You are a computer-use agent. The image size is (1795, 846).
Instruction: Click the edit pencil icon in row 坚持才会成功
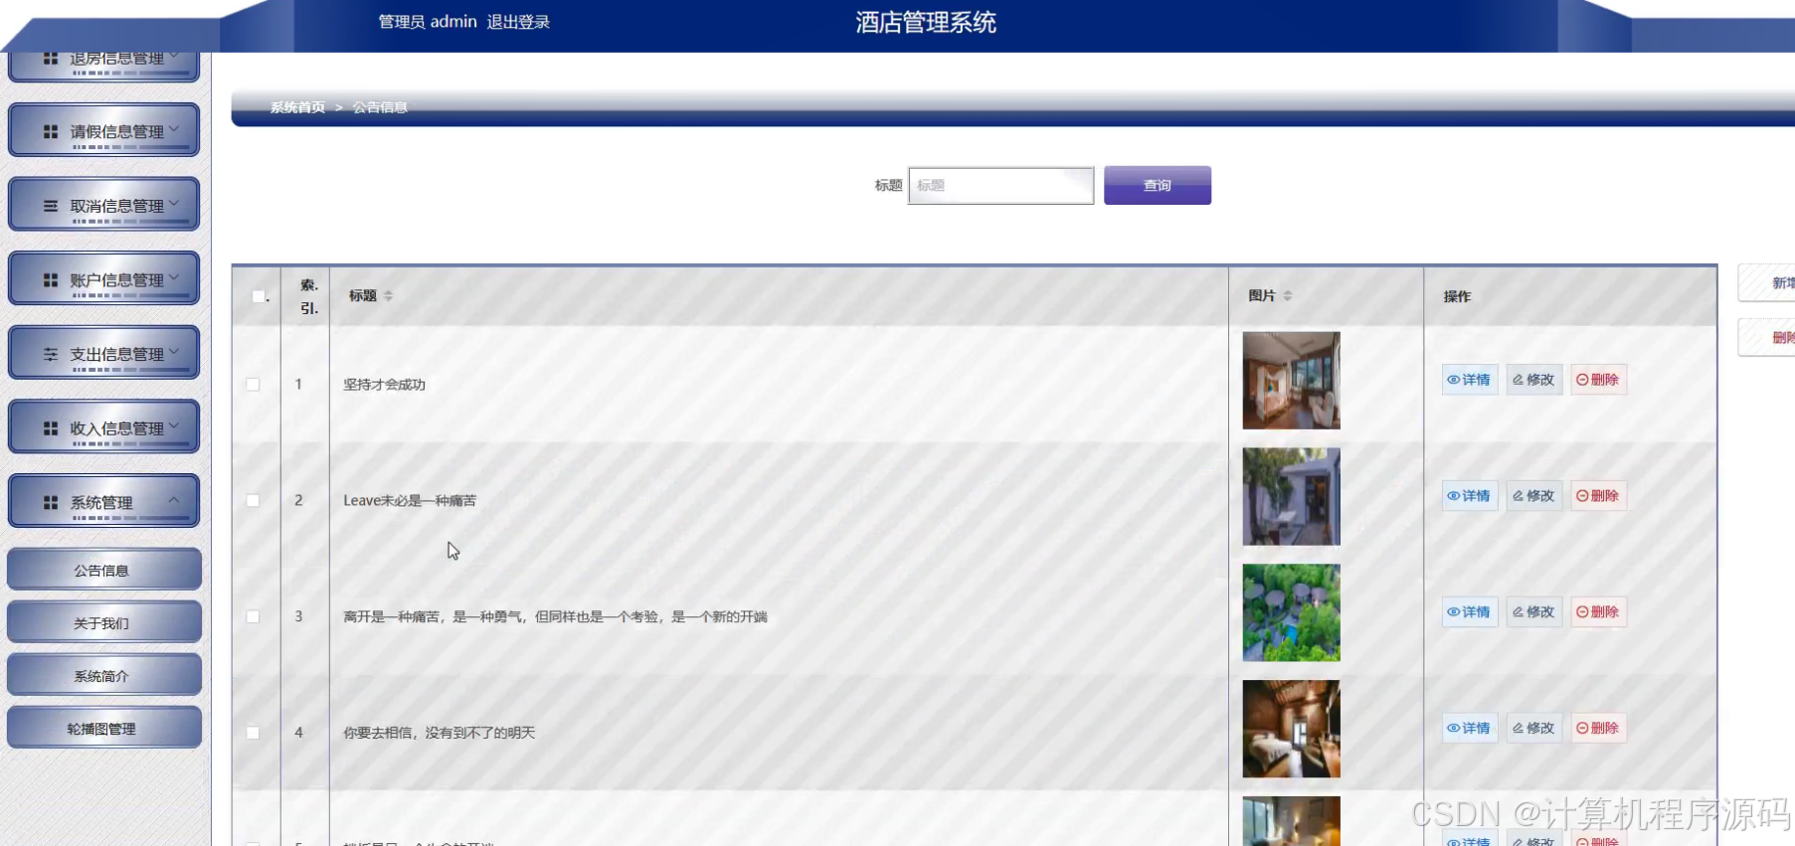pyautogui.click(x=1519, y=380)
